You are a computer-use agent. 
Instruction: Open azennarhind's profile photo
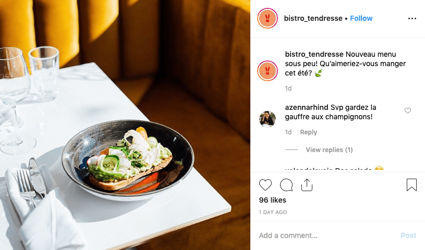point(268,119)
